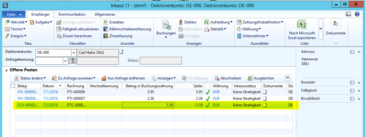This screenshot has height=137, width=365.
Task: Open the Datei menu
Action: 14,15
